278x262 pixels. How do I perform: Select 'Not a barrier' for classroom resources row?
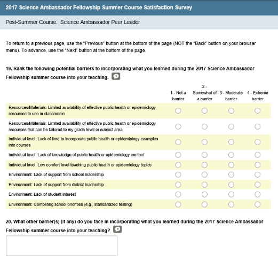tap(178, 110)
